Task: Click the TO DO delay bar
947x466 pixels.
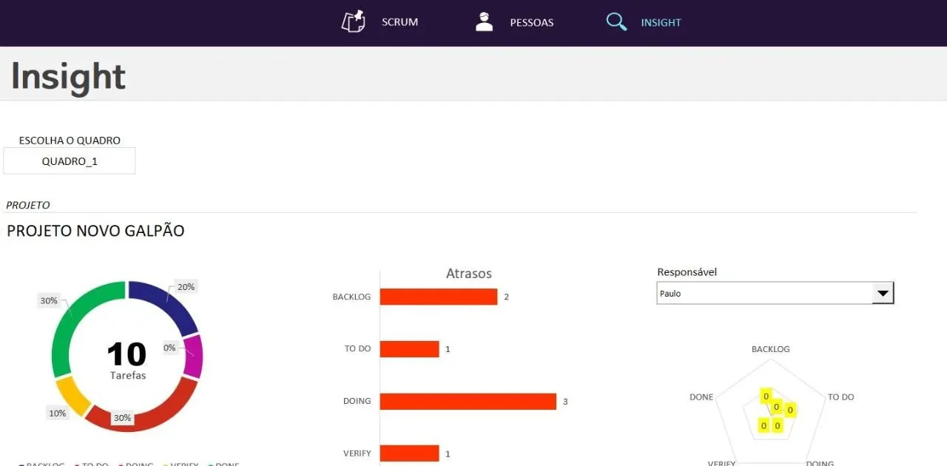Action: coord(409,348)
